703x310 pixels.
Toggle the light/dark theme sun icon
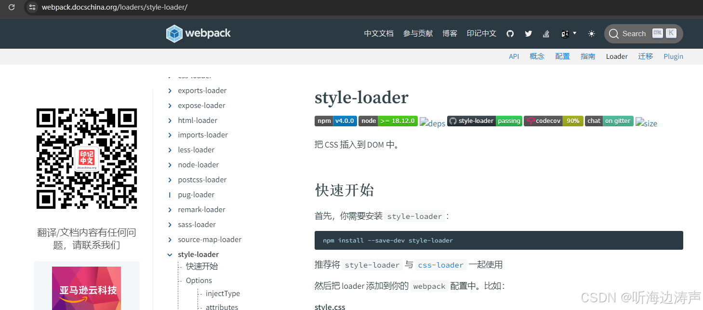click(x=591, y=33)
